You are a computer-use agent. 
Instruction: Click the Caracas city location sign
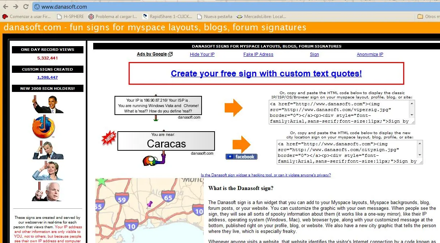(166, 141)
